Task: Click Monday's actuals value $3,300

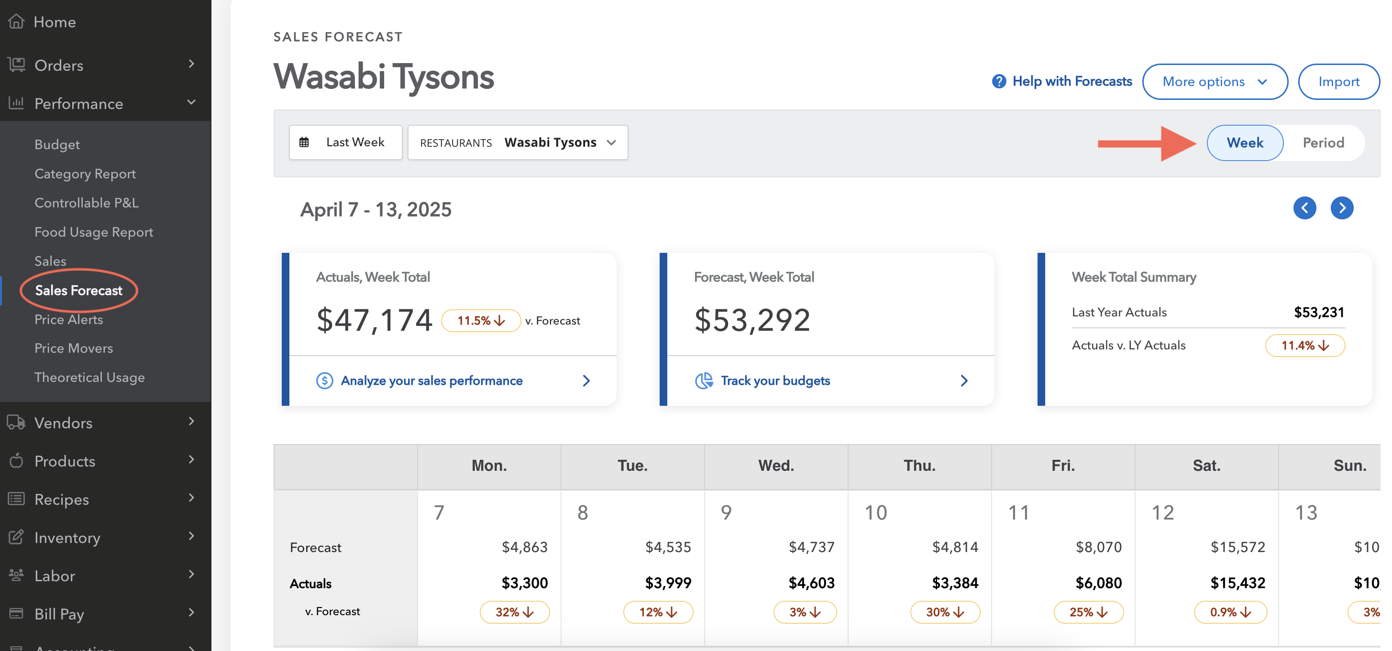Action: point(525,583)
